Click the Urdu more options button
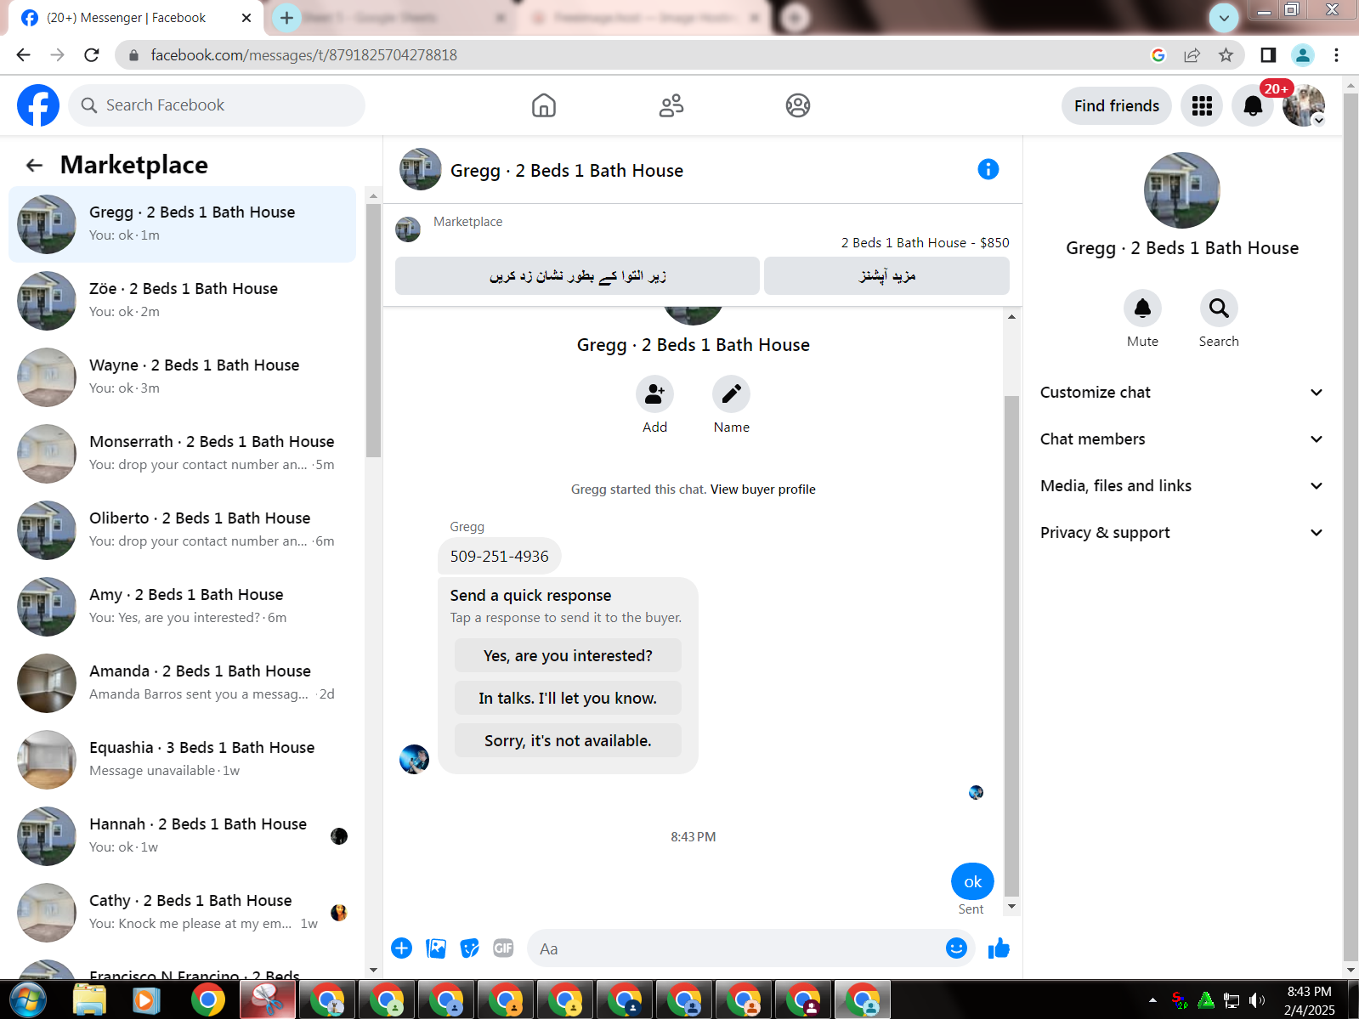Image resolution: width=1359 pixels, height=1019 pixels. [886, 276]
